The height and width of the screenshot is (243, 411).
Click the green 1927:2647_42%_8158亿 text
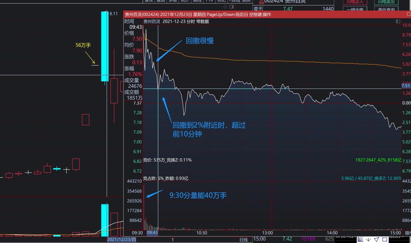click(378, 160)
